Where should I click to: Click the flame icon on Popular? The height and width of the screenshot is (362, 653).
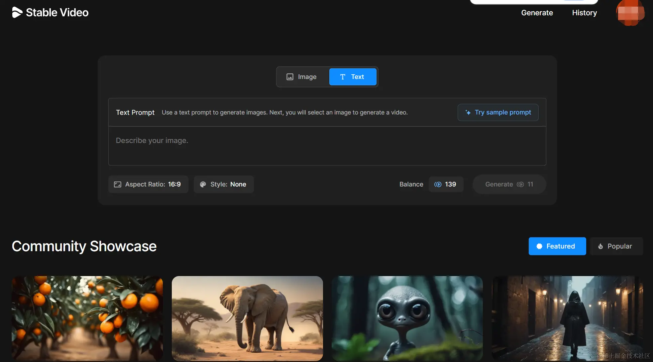pyautogui.click(x=600, y=247)
